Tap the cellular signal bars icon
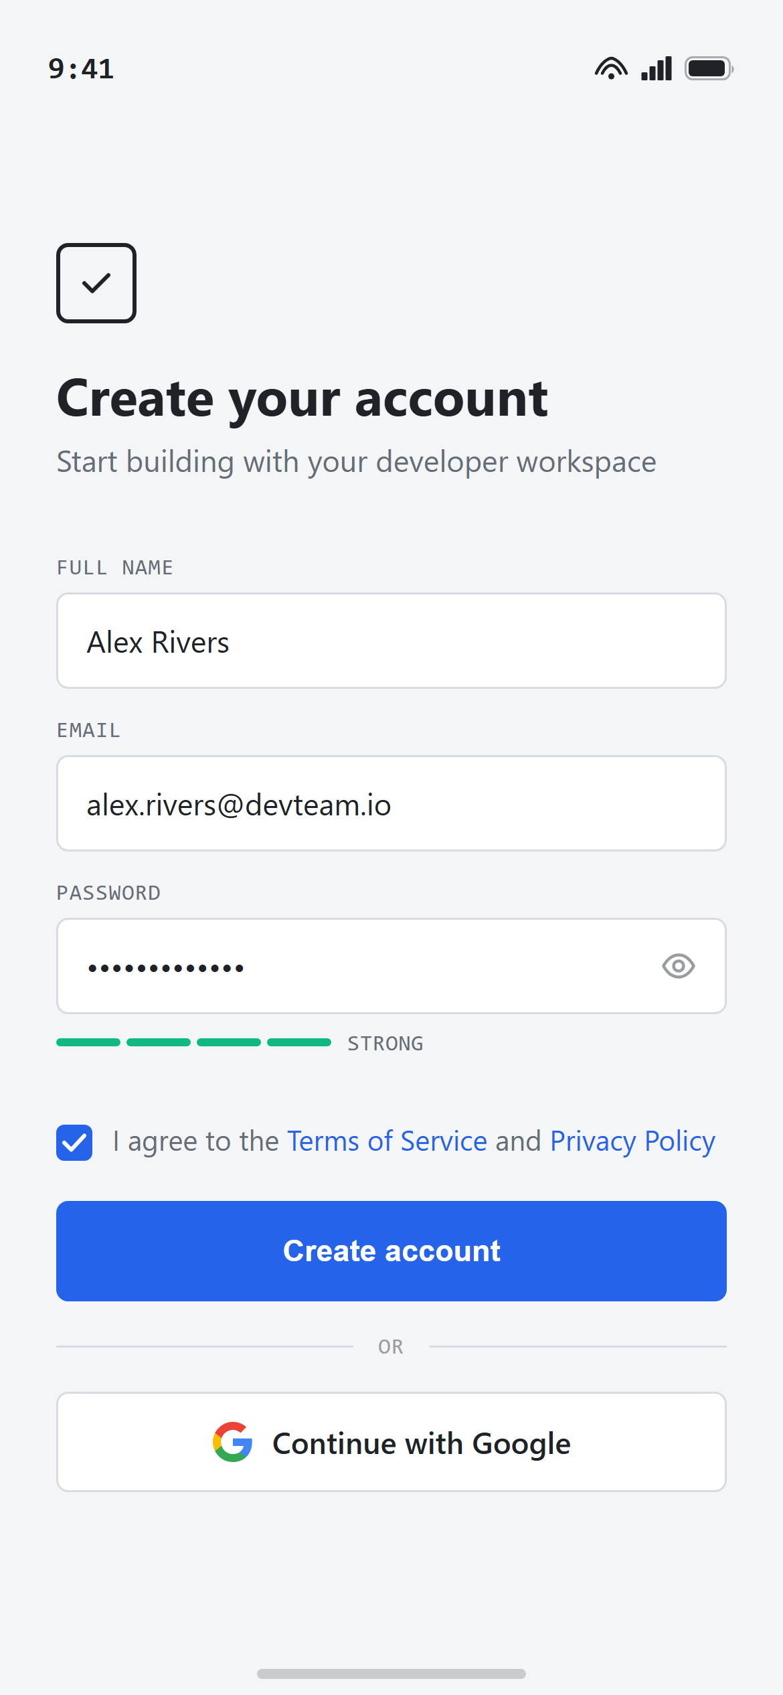 point(657,68)
